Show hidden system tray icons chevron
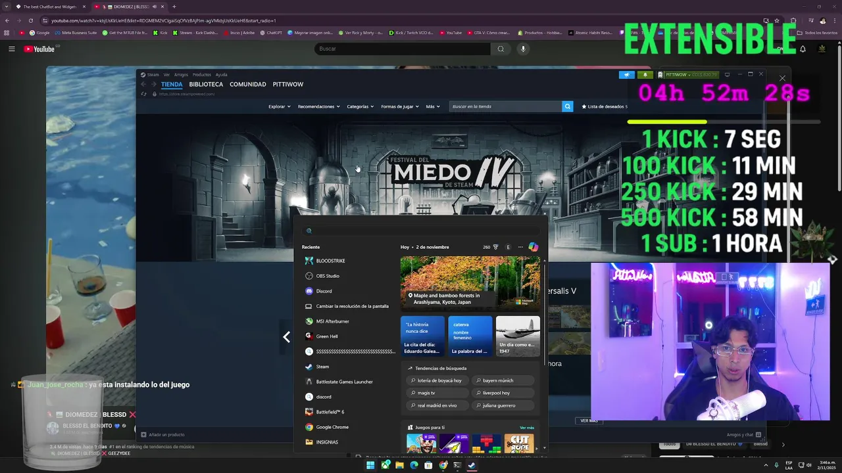 point(766,465)
